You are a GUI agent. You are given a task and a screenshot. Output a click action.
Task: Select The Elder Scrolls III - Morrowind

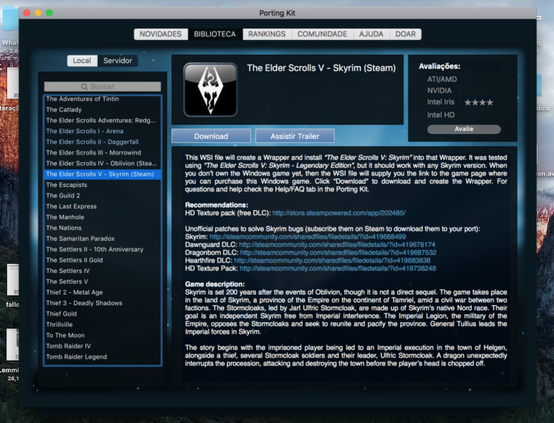102,153
